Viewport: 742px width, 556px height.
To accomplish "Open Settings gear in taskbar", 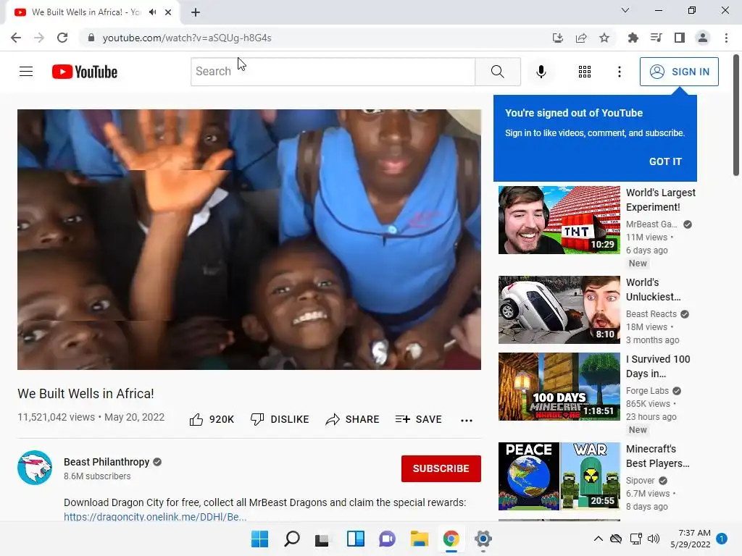I will tap(483, 539).
